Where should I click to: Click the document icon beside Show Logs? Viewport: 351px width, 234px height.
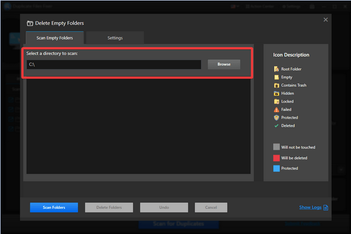(326, 208)
